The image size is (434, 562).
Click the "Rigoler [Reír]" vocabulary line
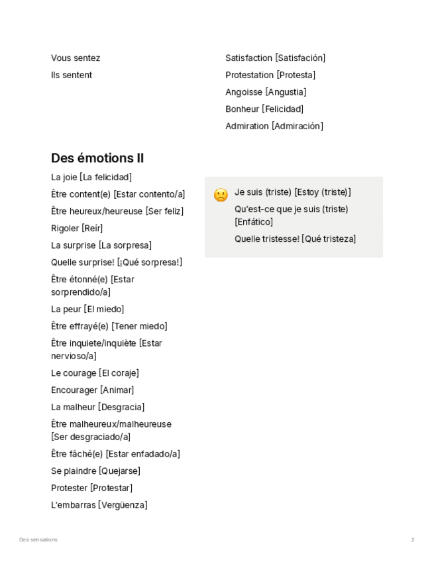pos(77,229)
